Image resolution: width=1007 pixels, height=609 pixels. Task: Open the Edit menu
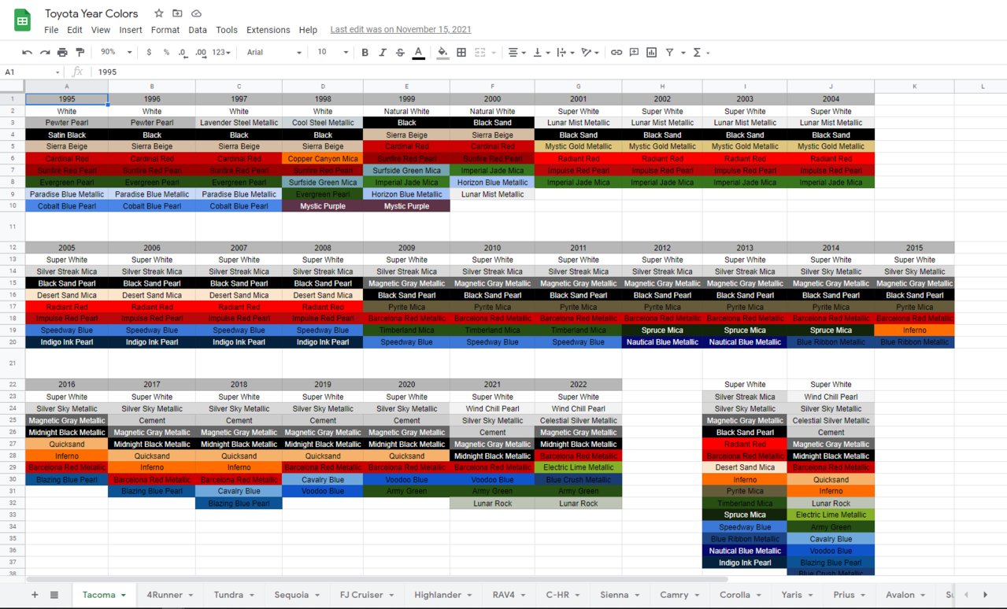[x=75, y=30]
